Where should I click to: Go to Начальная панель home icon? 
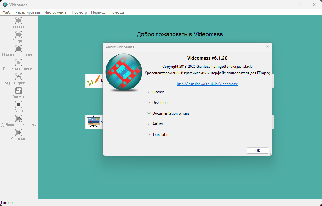click(x=19, y=49)
